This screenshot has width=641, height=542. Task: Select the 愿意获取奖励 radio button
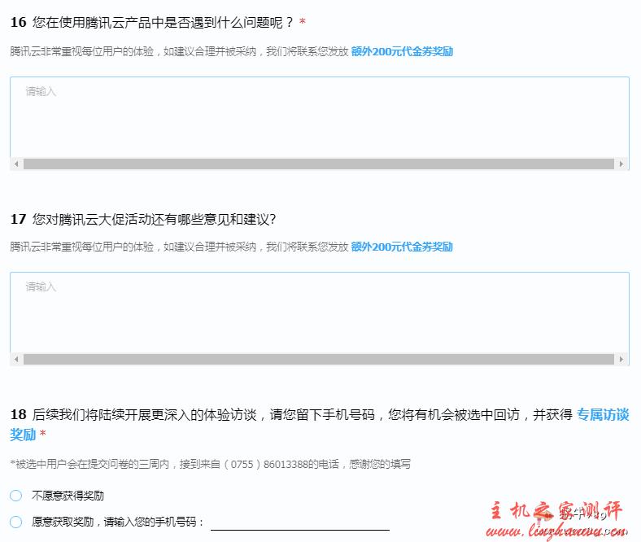[16, 522]
